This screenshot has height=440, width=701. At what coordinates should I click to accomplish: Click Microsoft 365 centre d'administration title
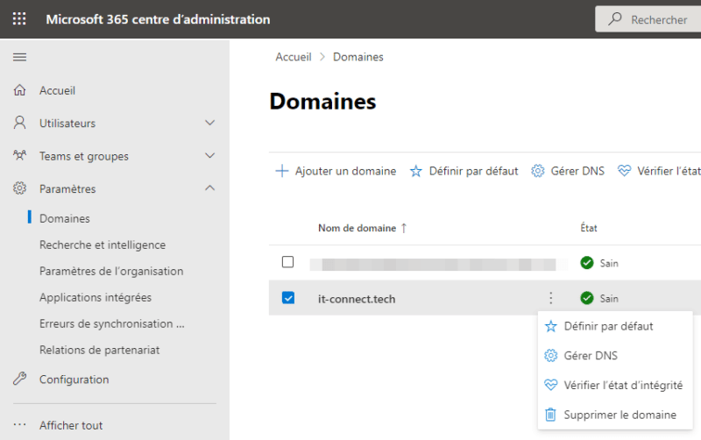(158, 19)
